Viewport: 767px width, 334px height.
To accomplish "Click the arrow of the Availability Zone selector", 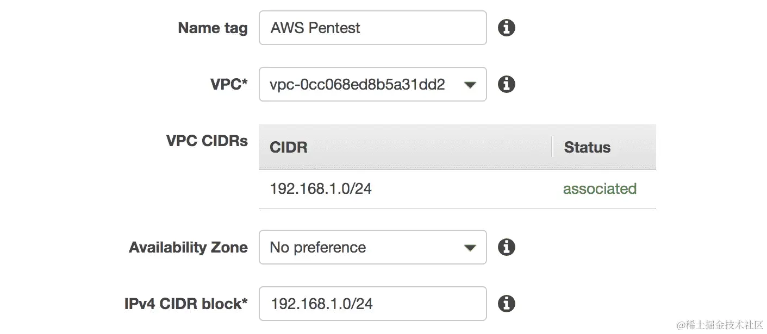I will (x=470, y=248).
